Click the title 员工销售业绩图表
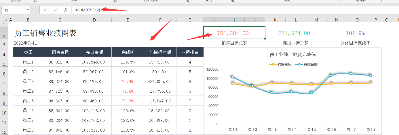399x135 pixels. click(45, 33)
